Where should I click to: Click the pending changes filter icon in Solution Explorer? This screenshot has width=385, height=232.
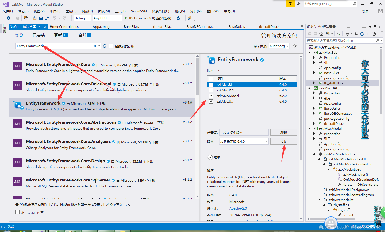[347, 34]
